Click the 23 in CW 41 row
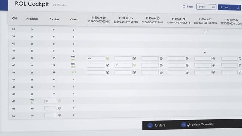Image resolution: width=242 pixels, height=136 pixels. [205, 52]
